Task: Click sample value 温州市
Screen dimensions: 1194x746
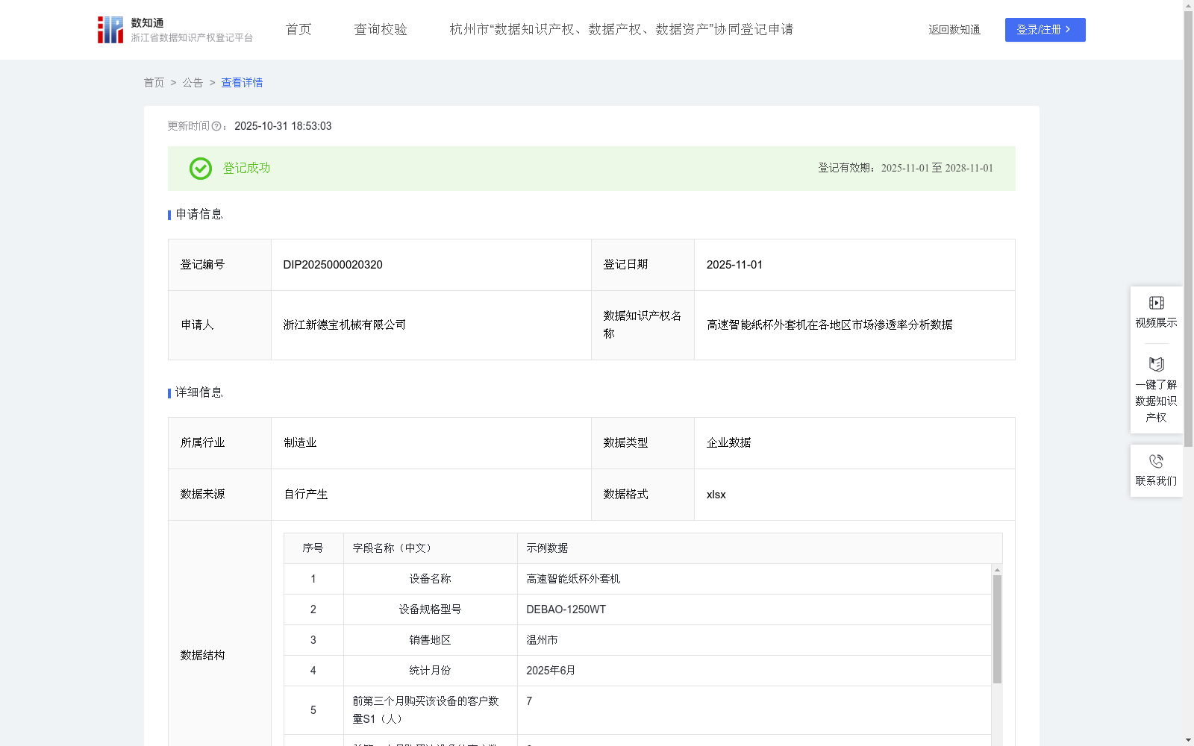Action: [542, 640]
